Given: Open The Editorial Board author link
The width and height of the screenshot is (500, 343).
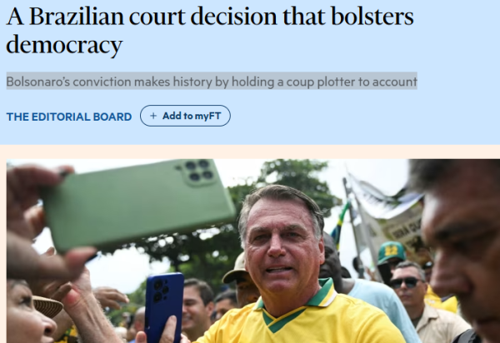Looking at the screenshot, I should tap(69, 117).
